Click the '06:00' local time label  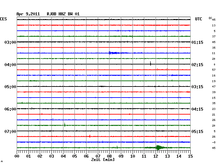coord(10,109)
